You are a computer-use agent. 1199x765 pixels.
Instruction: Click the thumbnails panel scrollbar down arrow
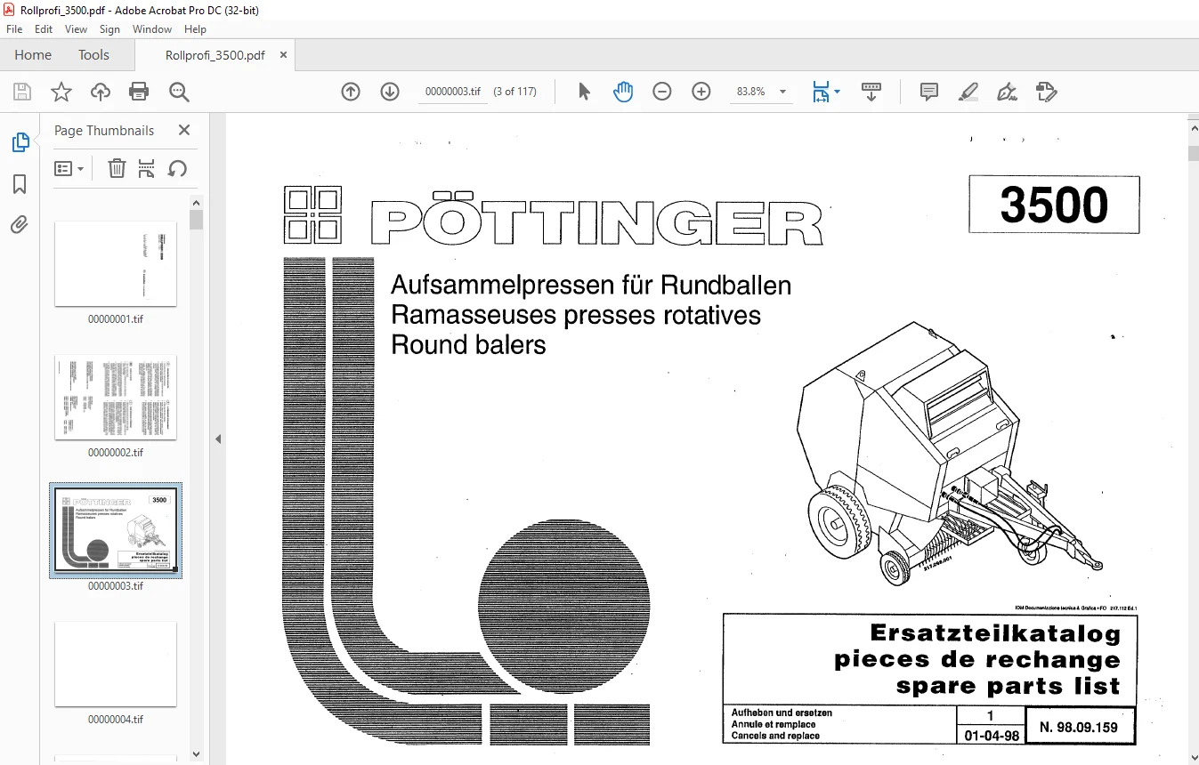[x=197, y=755]
